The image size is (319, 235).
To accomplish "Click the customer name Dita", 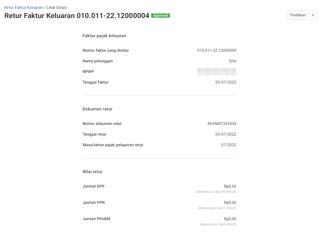I will (232, 61).
